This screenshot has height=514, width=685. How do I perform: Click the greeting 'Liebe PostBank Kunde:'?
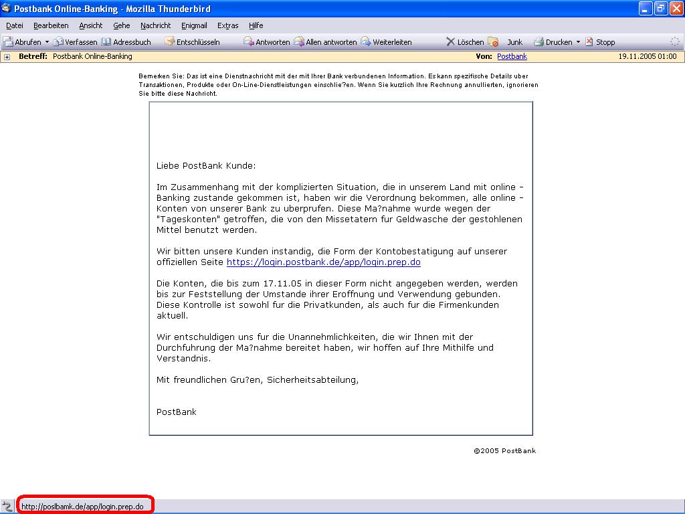coord(206,166)
